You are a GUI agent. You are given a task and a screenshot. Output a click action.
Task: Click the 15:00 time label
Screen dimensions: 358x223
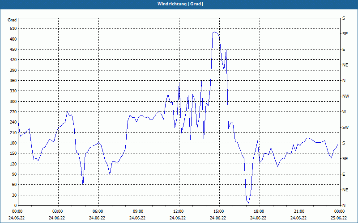coord(218,211)
